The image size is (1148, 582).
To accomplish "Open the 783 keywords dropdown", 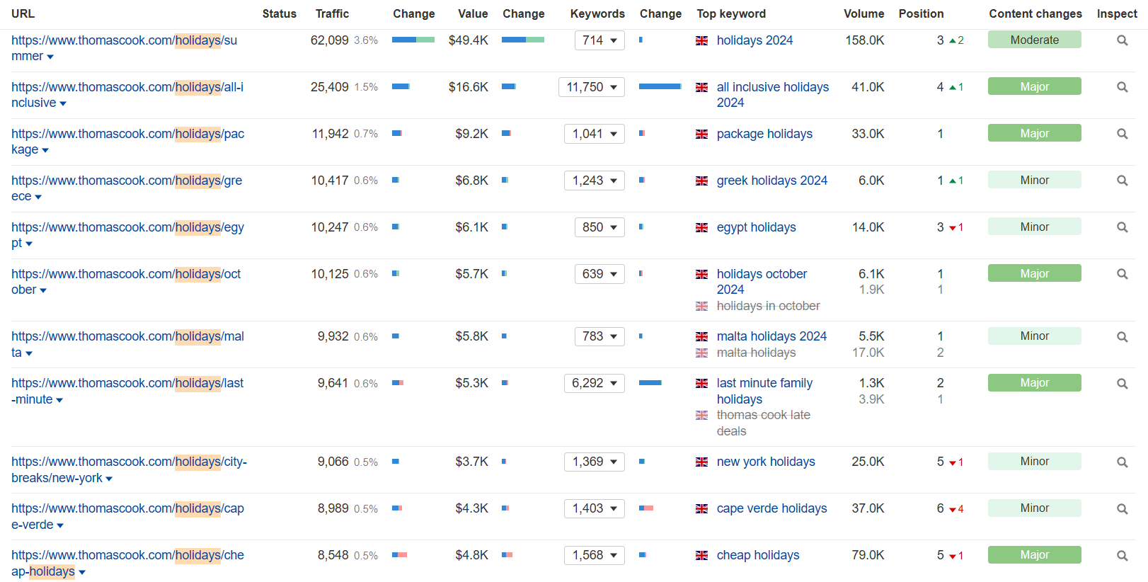I will [599, 336].
